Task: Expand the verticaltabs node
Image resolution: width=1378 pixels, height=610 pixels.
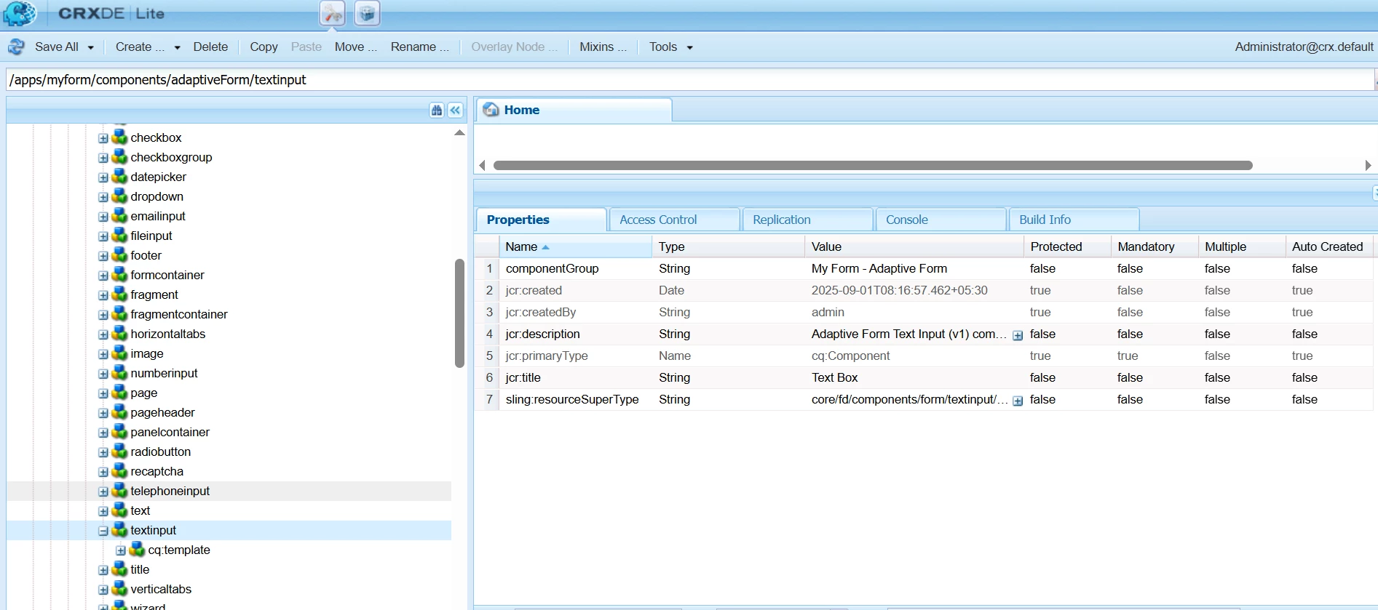Action: (103, 590)
